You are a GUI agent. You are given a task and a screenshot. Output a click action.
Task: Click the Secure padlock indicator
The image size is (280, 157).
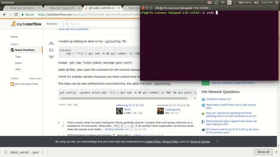coord(28,14)
